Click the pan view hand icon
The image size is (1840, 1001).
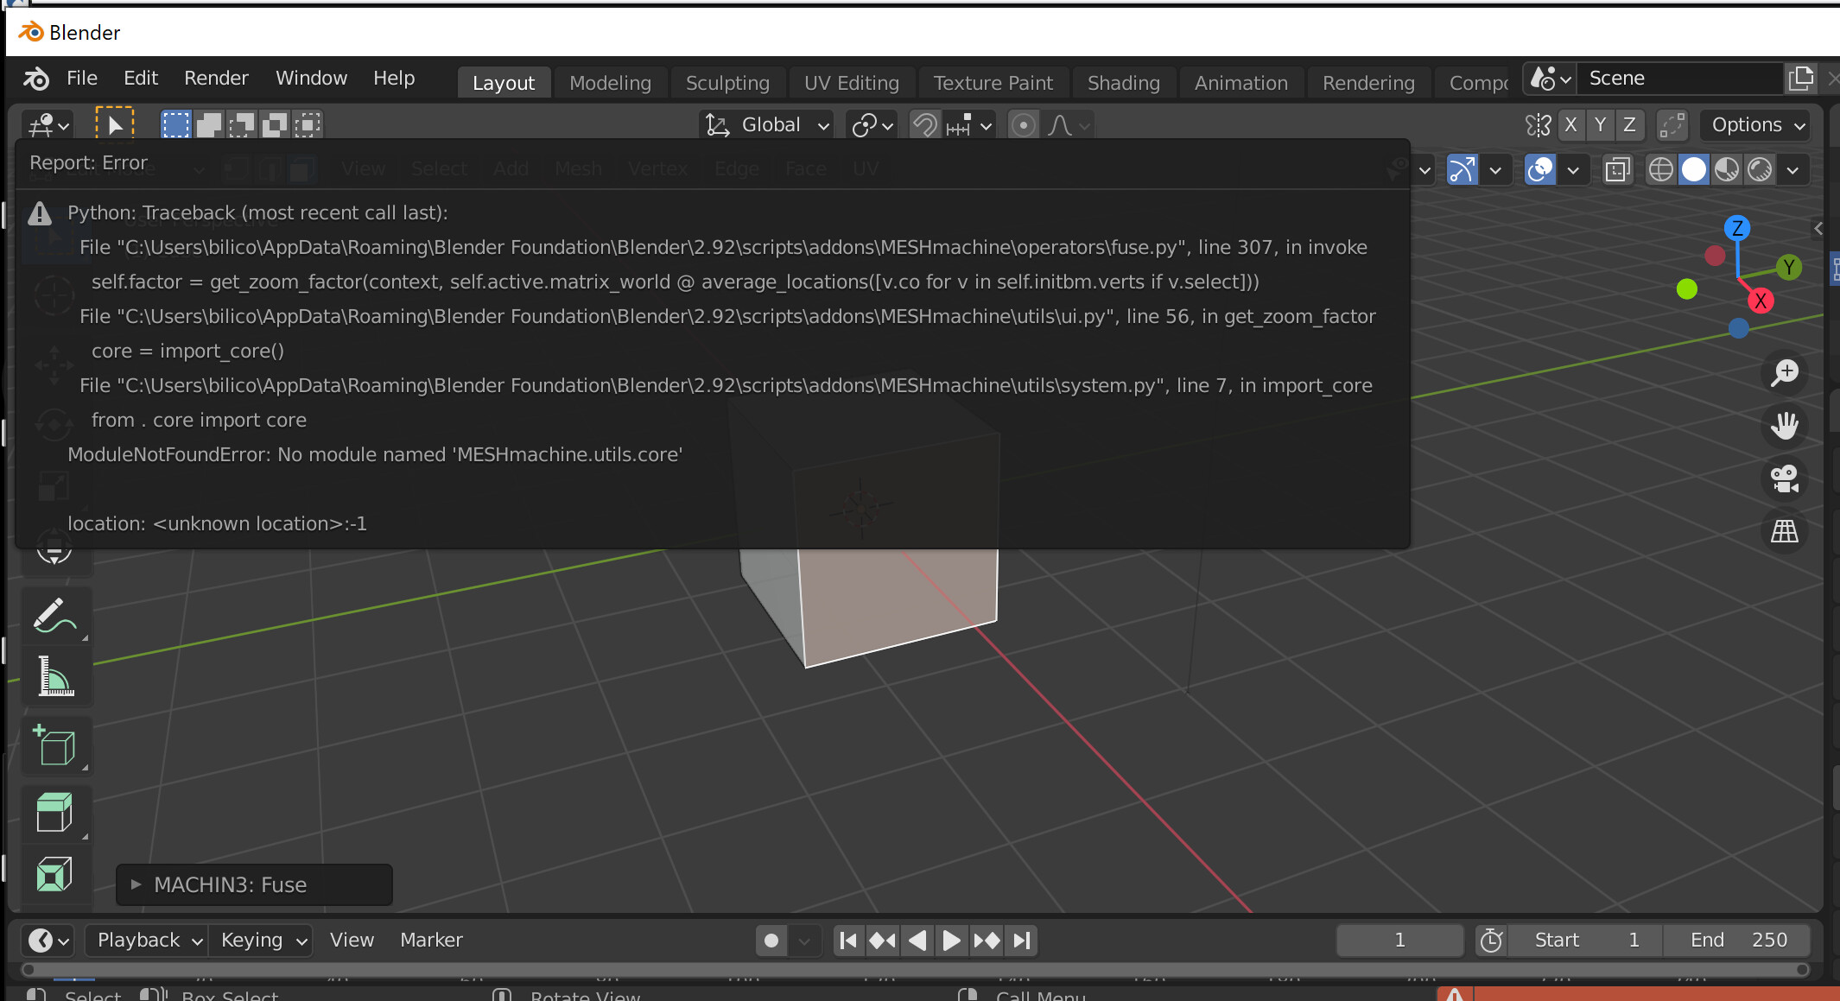click(x=1785, y=425)
